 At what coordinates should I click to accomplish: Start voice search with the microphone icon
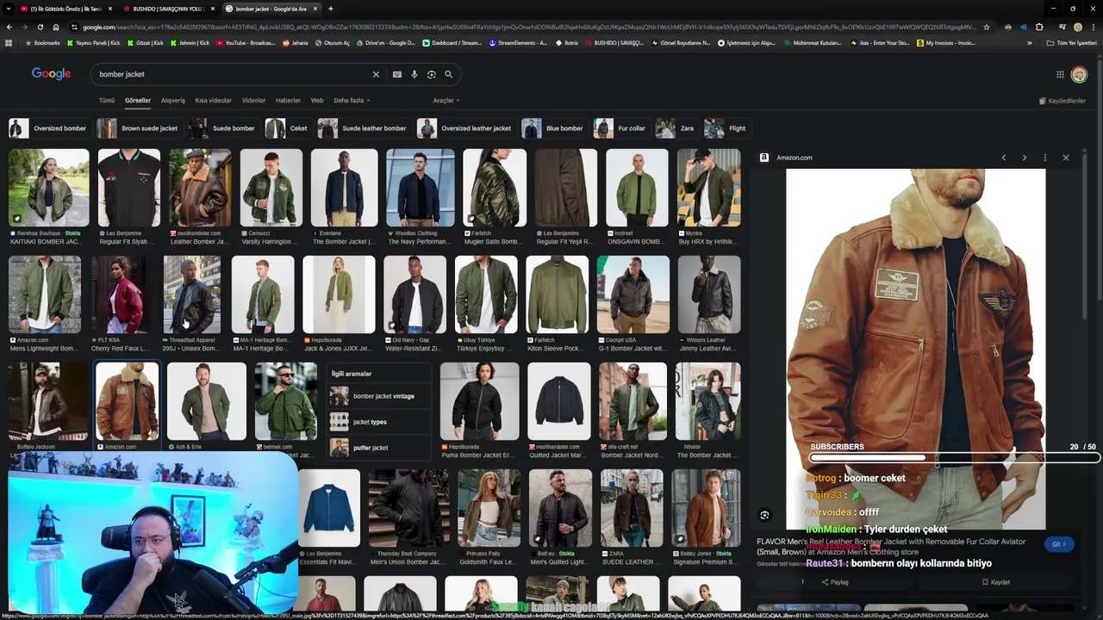414,74
